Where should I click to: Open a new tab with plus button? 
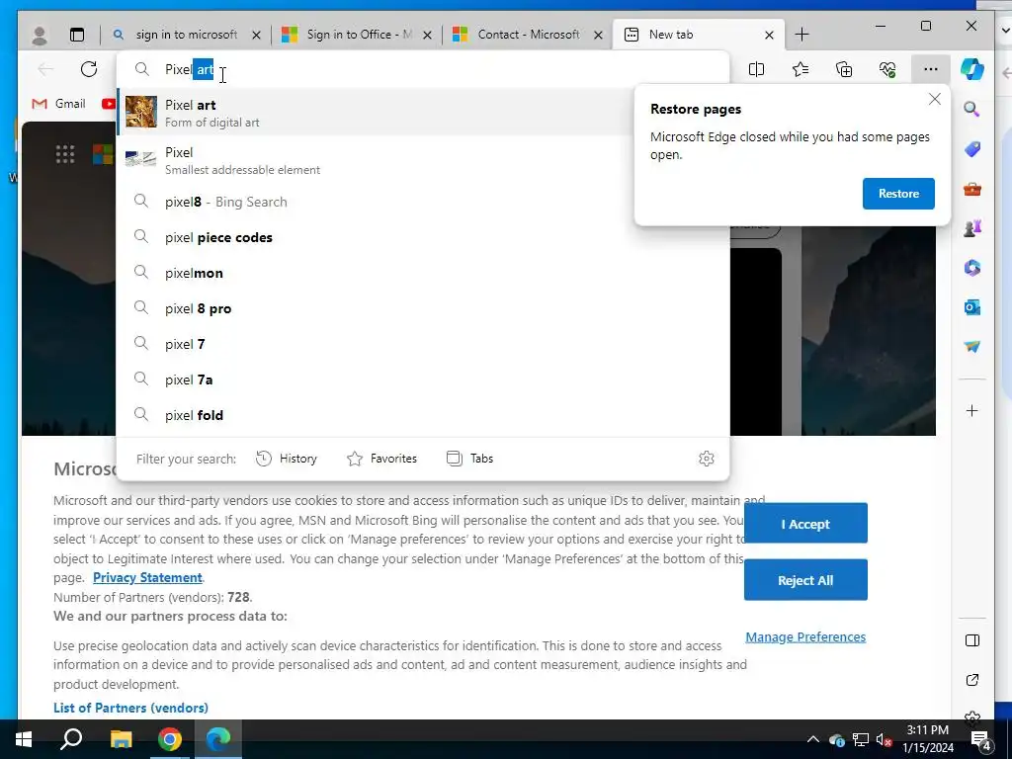pyautogui.click(x=801, y=35)
